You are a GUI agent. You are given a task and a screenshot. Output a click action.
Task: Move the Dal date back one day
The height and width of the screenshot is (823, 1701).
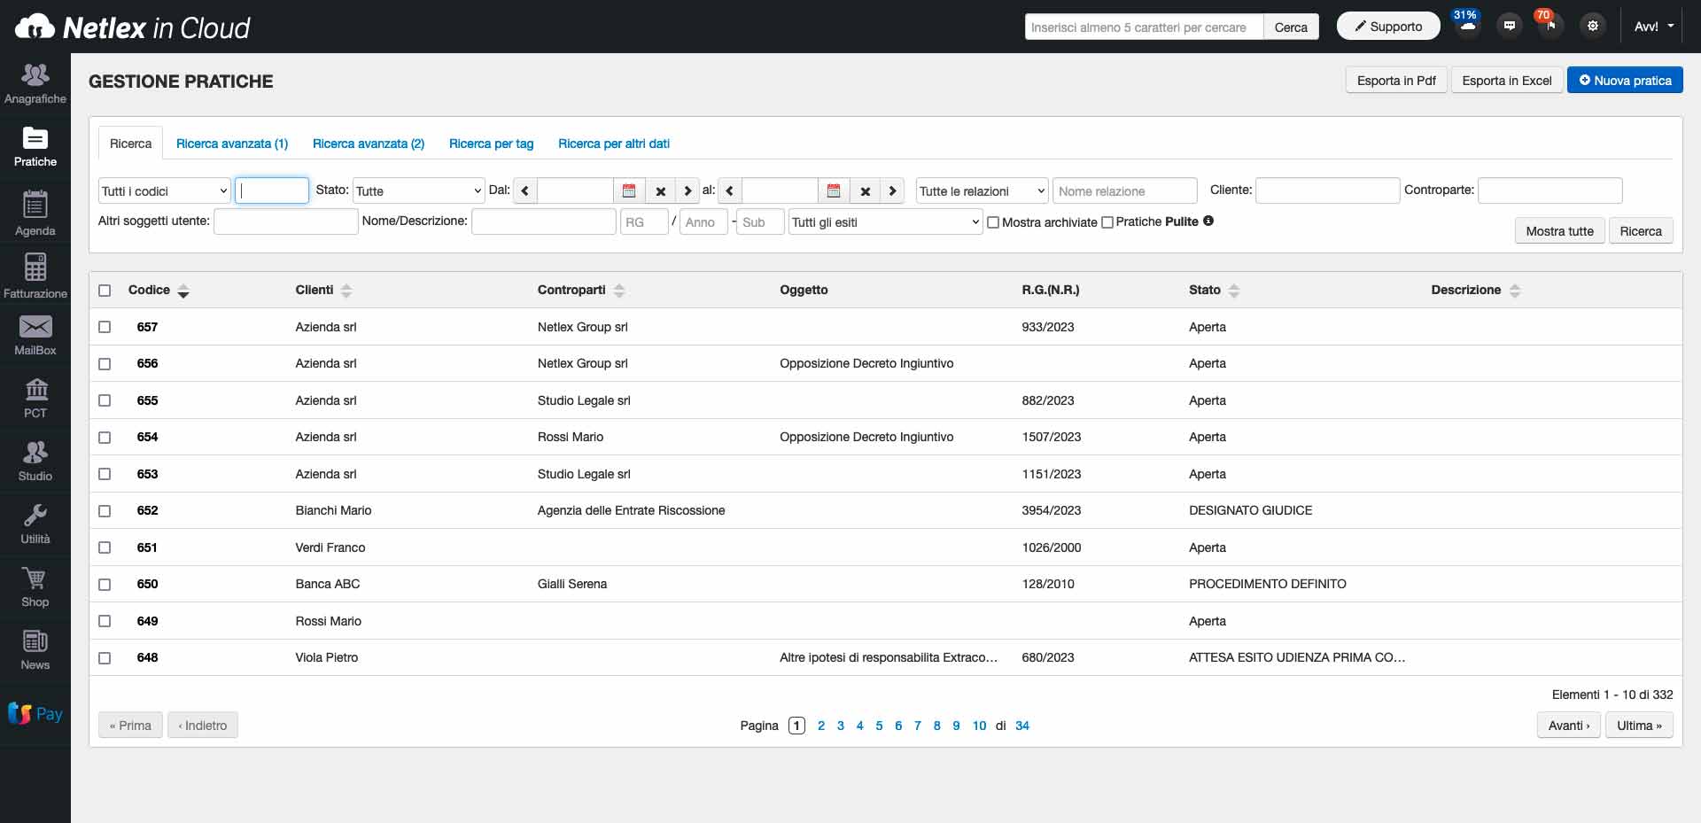point(524,190)
